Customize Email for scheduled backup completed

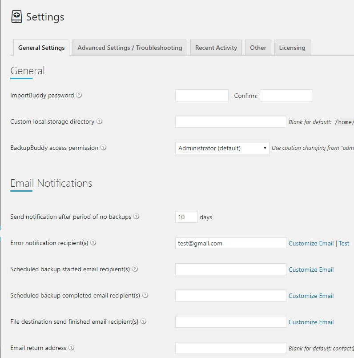pyautogui.click(x=311, y=296)
